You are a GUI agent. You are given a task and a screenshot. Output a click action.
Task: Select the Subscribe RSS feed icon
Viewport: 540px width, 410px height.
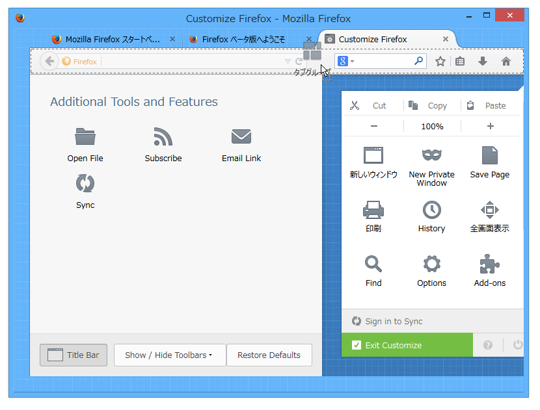point(163,136)
